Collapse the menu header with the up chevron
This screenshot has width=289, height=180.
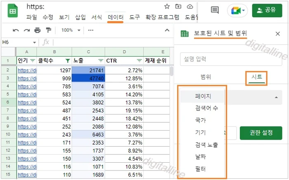[x=167, y=30]
